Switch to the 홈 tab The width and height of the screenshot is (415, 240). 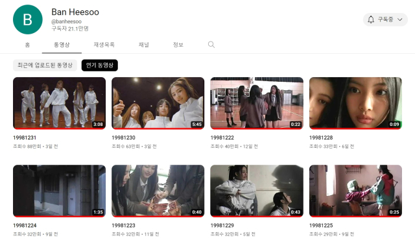27,45
